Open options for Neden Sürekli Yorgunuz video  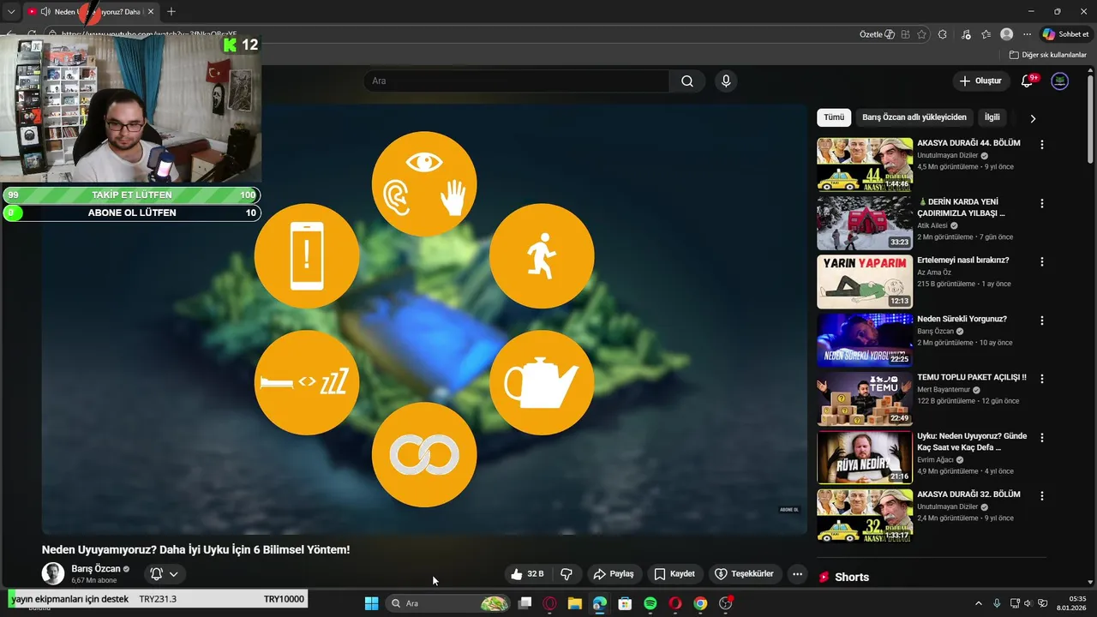pyautogui.click(x=1042, y=320)
